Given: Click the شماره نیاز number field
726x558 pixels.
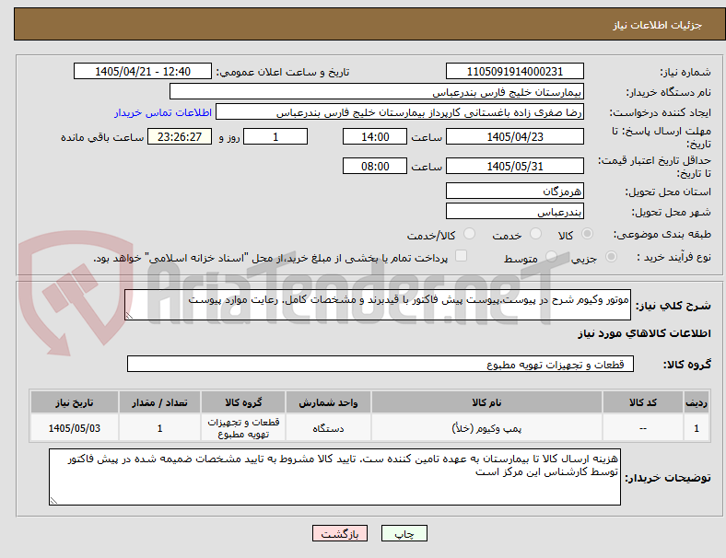Looking at the screenshot, I should click(x=514, y=71).
